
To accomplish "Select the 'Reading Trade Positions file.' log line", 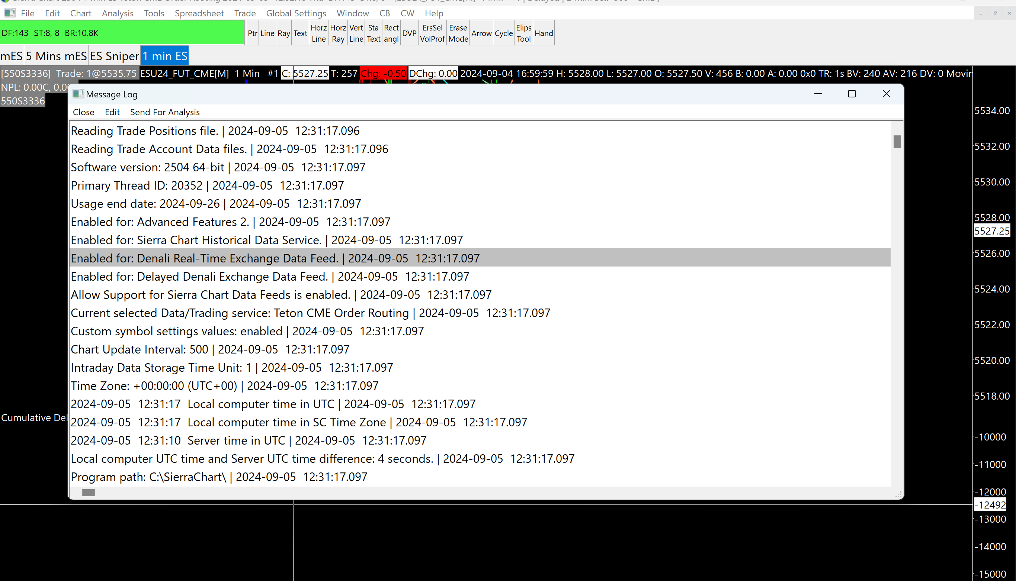I will pyautogui.click(x=480, y=131).
